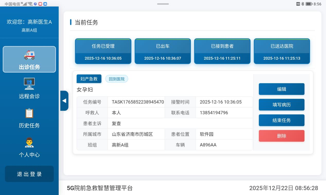Open 历史任务 clipboard icon

click(29, 113)
